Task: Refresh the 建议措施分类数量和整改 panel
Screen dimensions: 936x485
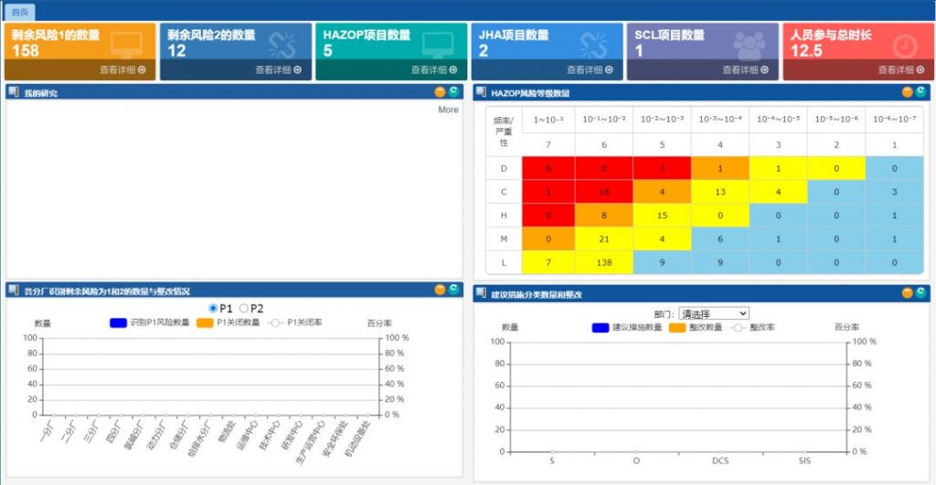Action: point(920,293)
